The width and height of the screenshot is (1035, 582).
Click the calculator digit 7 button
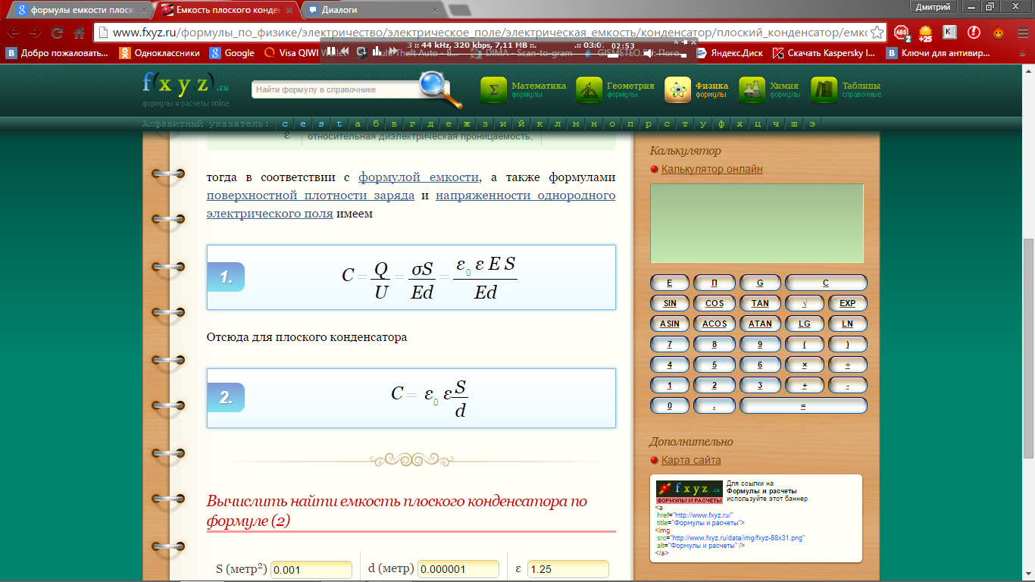[670, 344]
